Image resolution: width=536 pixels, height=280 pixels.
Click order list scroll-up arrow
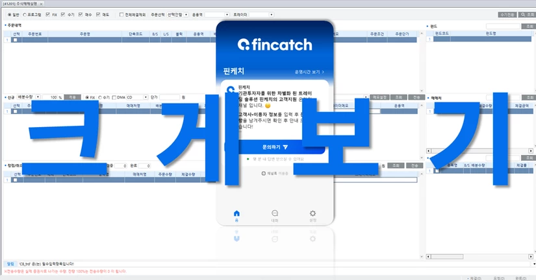(x=422, y=34)
